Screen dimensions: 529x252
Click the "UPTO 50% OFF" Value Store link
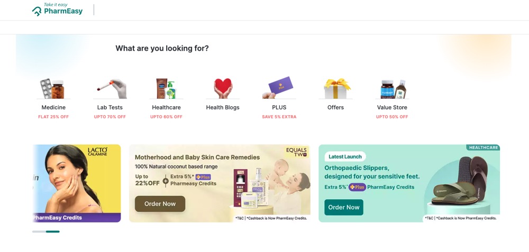pos(392,117)
